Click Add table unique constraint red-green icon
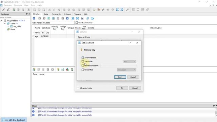Viewport: 217px width, 122px height. (x=67, y=69)
